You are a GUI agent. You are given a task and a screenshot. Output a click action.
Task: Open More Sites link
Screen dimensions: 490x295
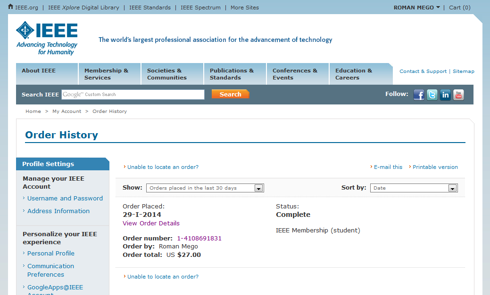tap(245, 8)
